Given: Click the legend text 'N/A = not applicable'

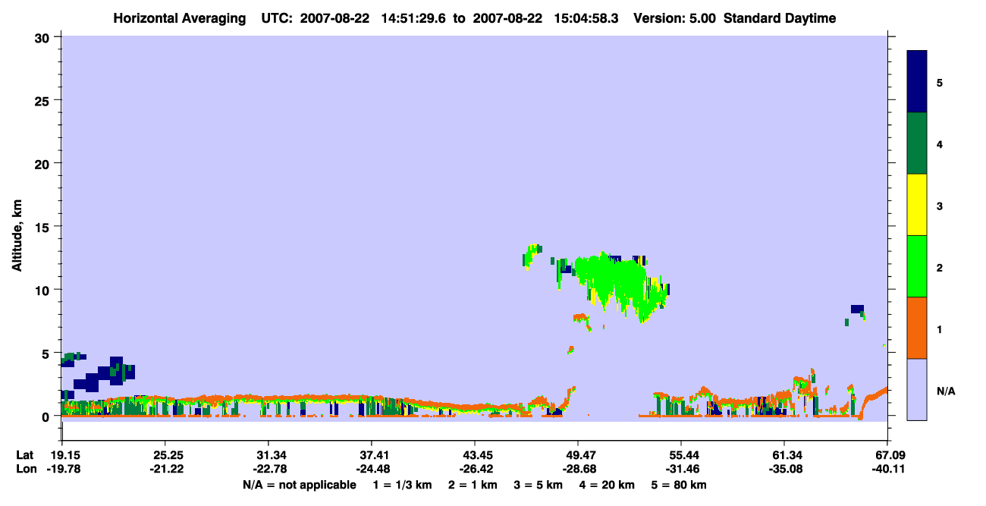Looking at the screenshot, I should click(x=299, y=485).
